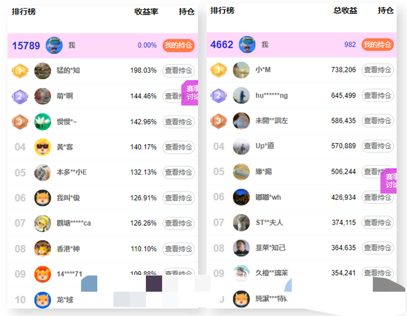The width and height of the screenshot is (407, 316).
Task: Click the bronze rank 3 medal beside 未開**訓左
Action: point(218,121)
